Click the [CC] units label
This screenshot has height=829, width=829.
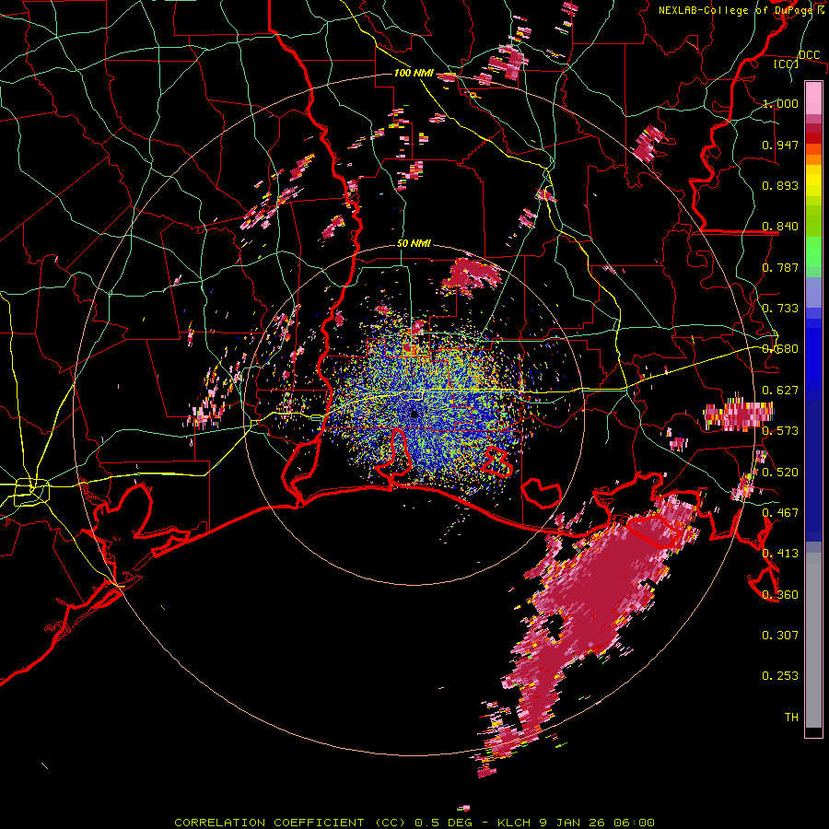pos(786,64)
